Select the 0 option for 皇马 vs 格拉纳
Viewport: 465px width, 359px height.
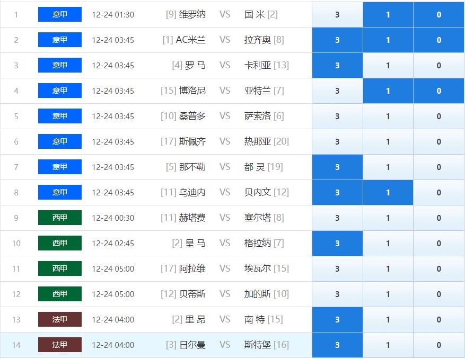(438, 244)
